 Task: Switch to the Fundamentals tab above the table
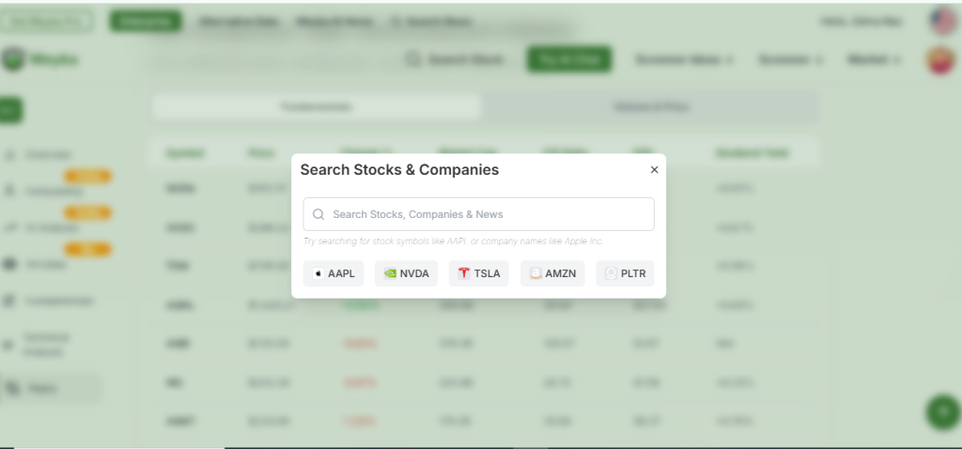pyautogui.click(x=316, y=107)
